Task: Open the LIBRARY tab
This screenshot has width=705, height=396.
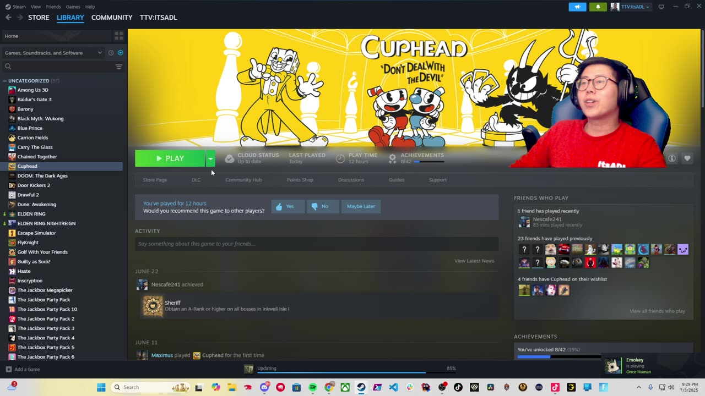Action: coord(70,18)
